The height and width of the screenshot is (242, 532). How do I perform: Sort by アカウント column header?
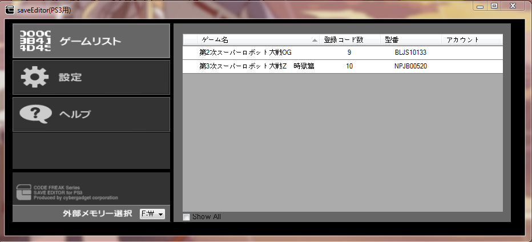(472, 40)
